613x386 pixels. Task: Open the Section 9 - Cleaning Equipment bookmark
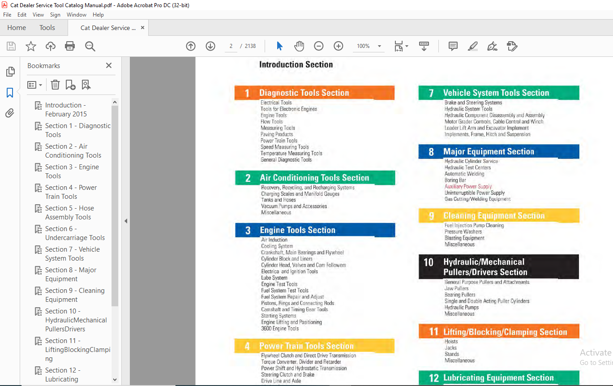(75, 295)
